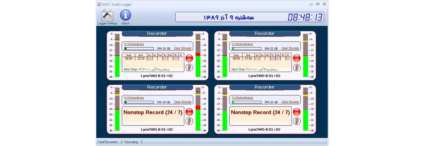Screen dimensions: 425x146
Task: Click the ear listen icon in top-right recorder
Action: 297,68
